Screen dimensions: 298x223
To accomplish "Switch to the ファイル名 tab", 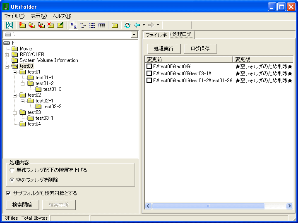I will tap(156, 35).
